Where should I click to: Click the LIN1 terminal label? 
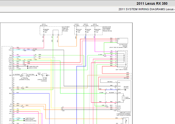click(x=10, y=119)
